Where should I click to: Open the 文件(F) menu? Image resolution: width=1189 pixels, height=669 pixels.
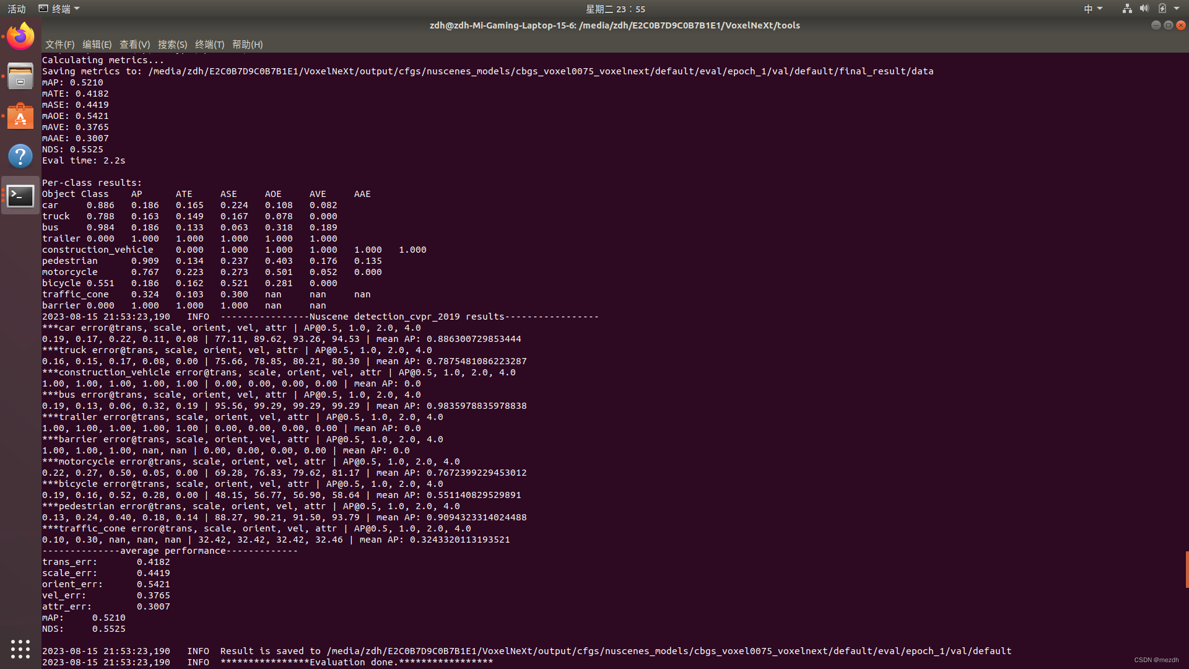(x=59, y=45)
